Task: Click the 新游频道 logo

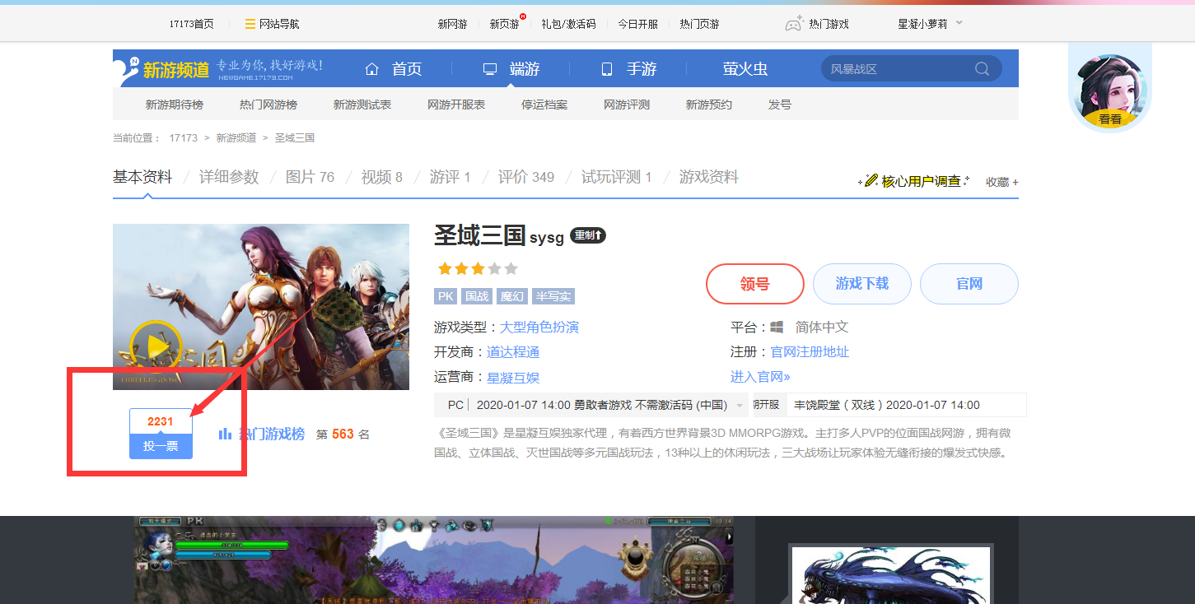Action: [163, 68]
